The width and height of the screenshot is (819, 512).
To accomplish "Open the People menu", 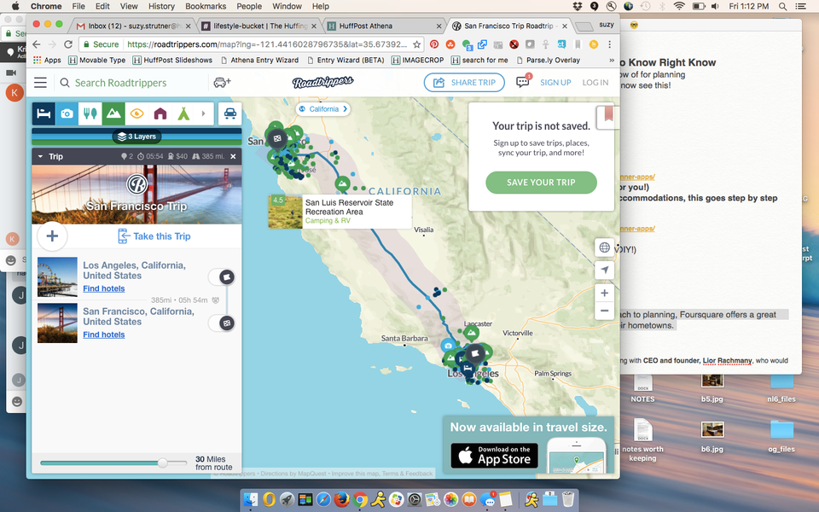I will coord(249,6).
